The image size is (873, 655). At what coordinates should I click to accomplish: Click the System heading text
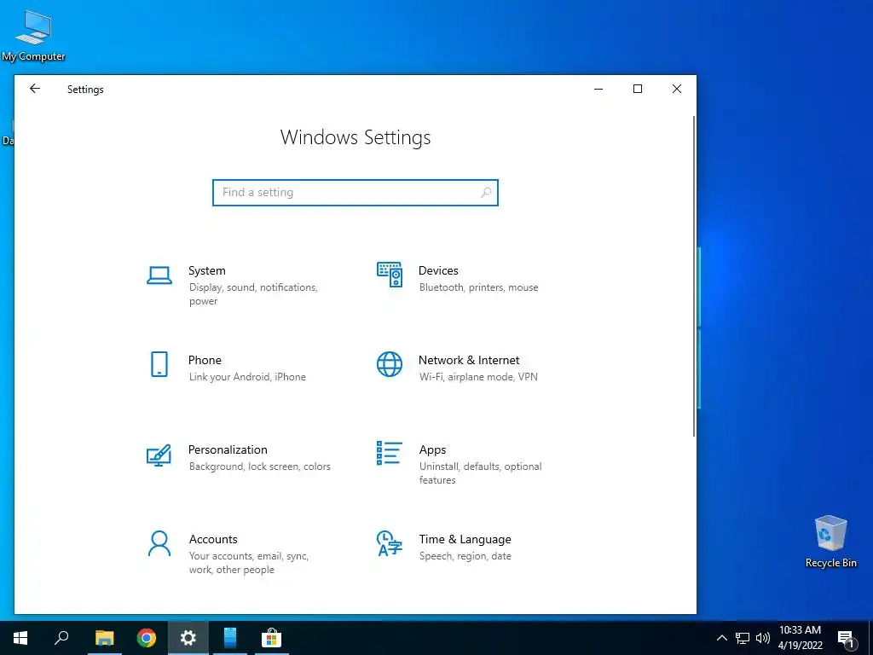[207, 270]
